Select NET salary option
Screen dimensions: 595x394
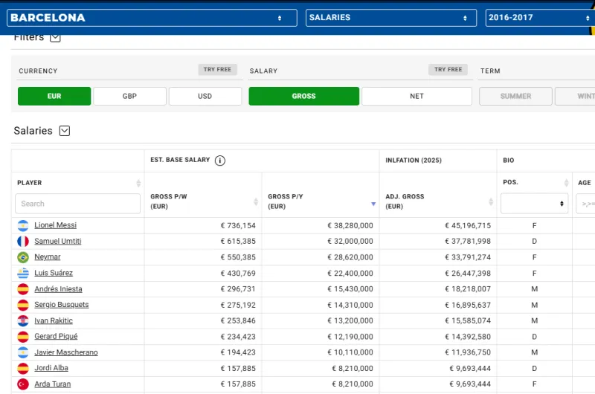click(x=416, y=97)
